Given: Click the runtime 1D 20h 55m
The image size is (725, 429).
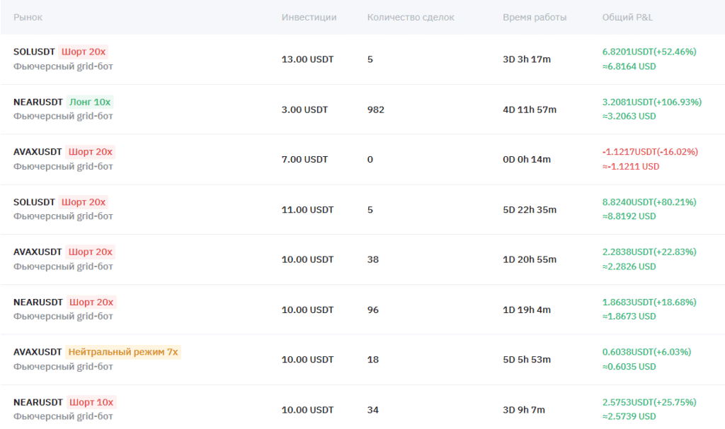Looking at the screenshot, I should [x=530, y=259].
